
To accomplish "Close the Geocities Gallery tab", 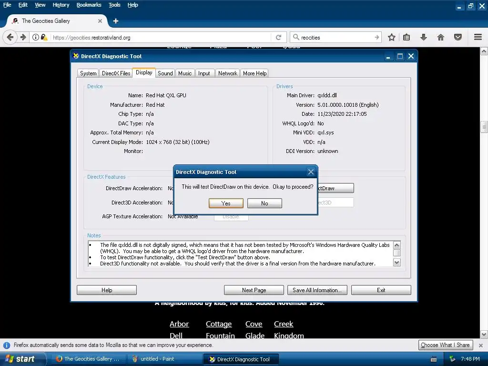I will point(100,21).
